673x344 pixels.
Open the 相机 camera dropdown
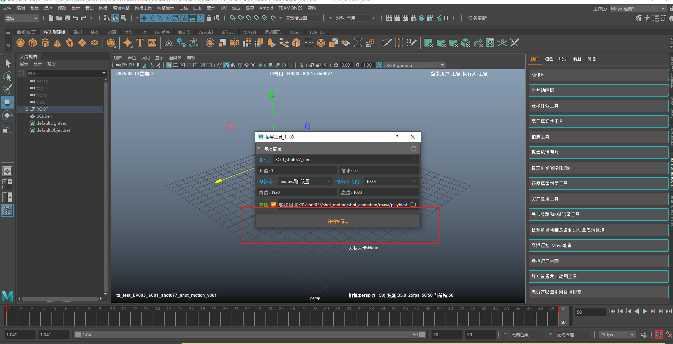coord(345,160)
